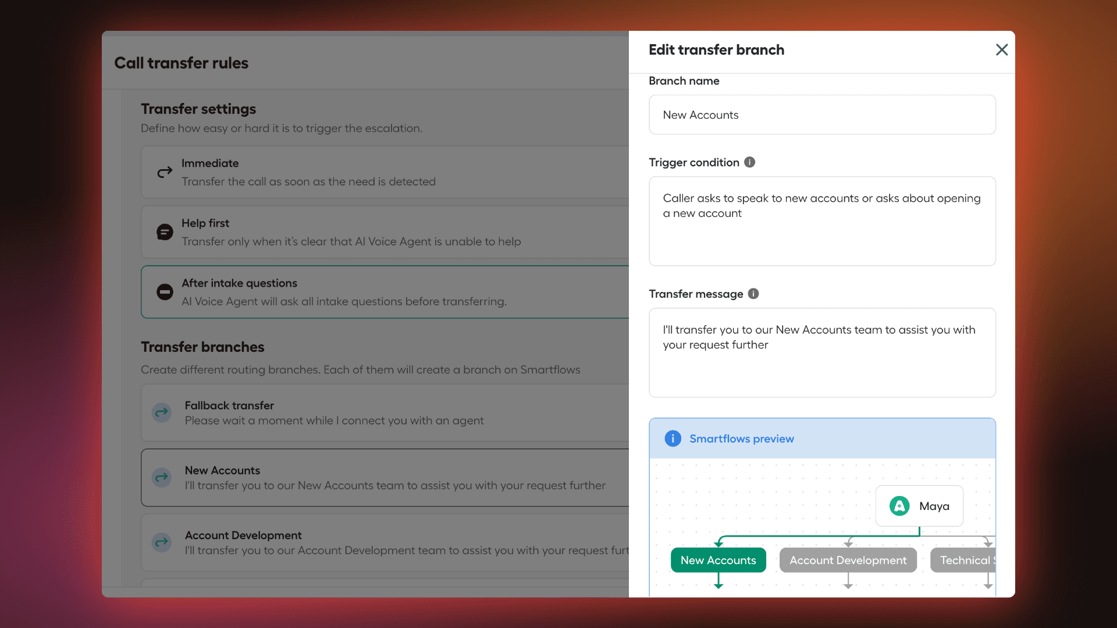
Task: Edit the Trigger condition text area
Action: (822, 221)
